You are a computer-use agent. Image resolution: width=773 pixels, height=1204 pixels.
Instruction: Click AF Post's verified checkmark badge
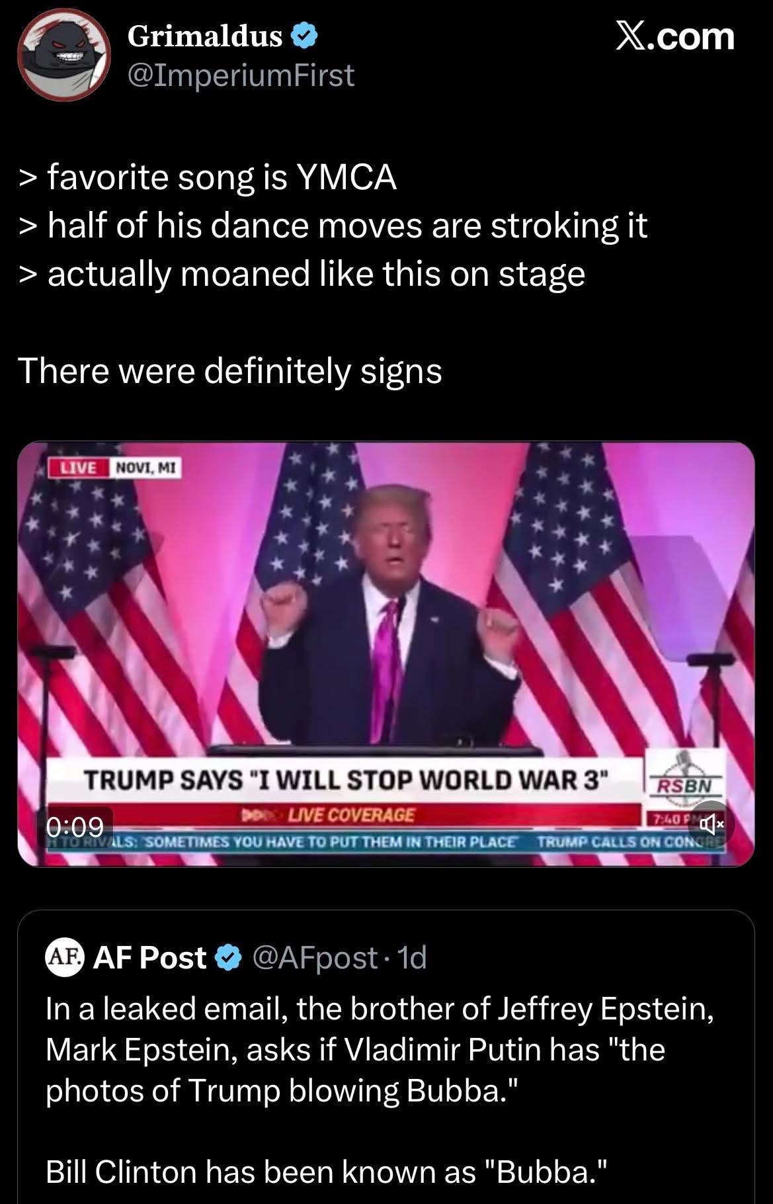228,957
